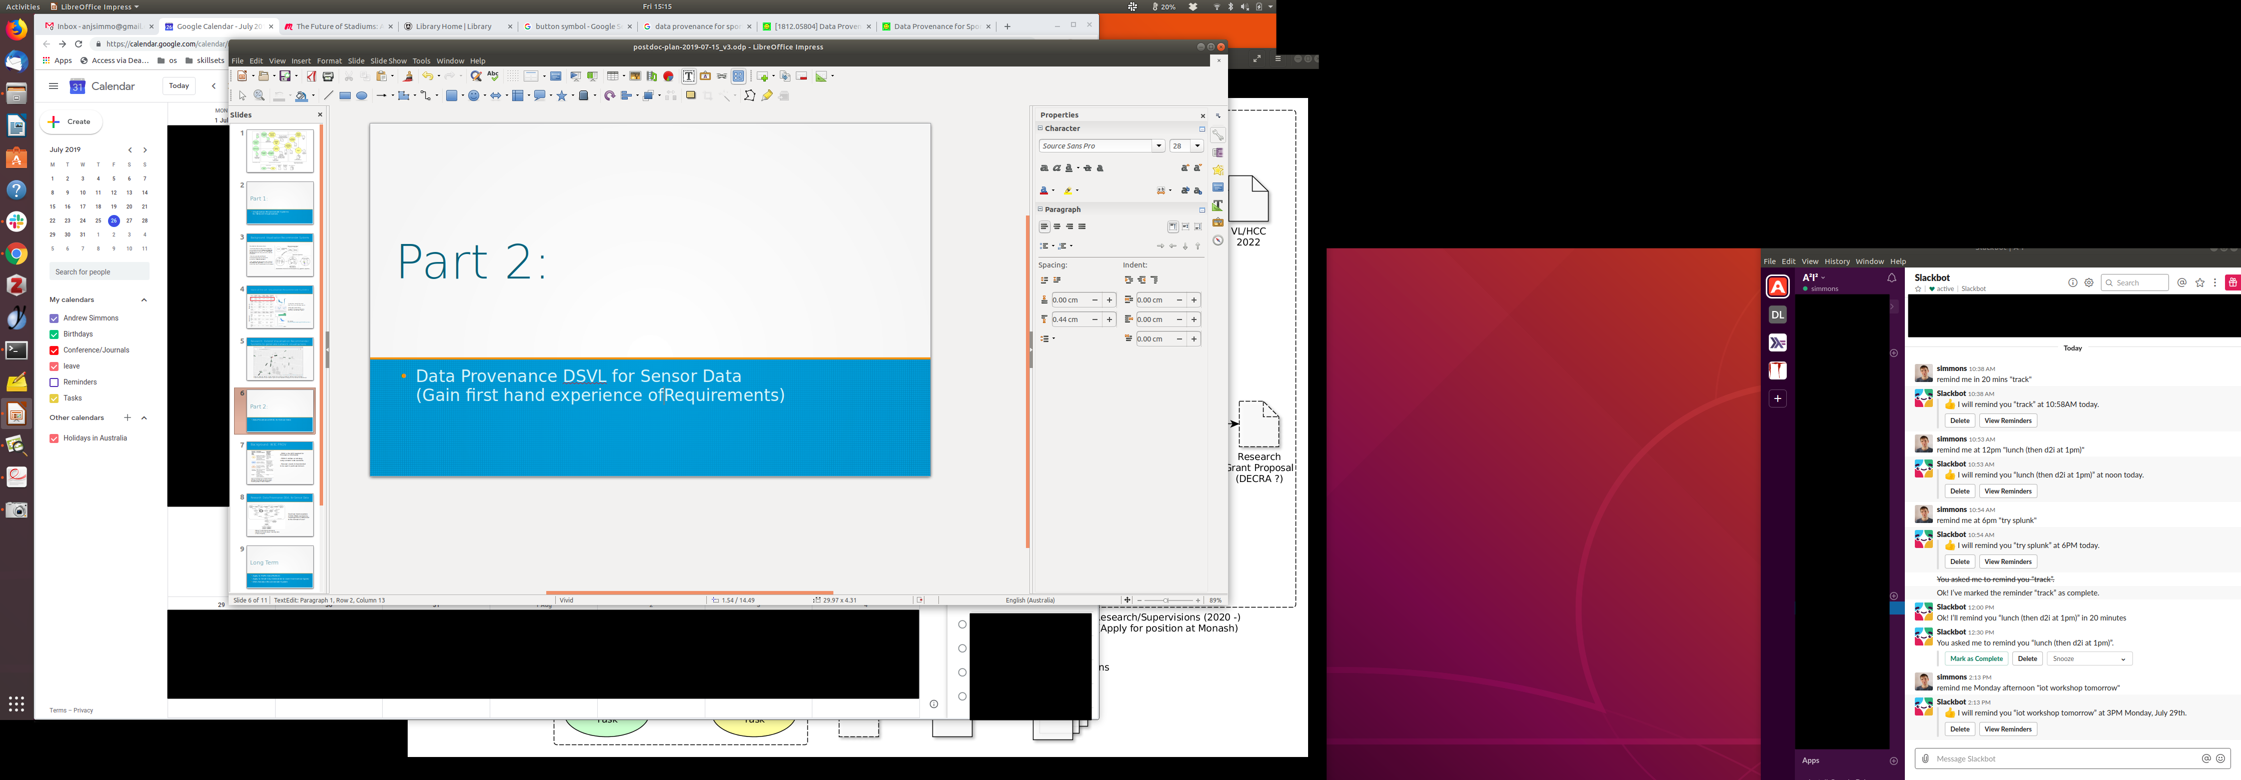Click the Spelling check icon
The width and height of the screenshot is (2241, 780).
point(493,76)
